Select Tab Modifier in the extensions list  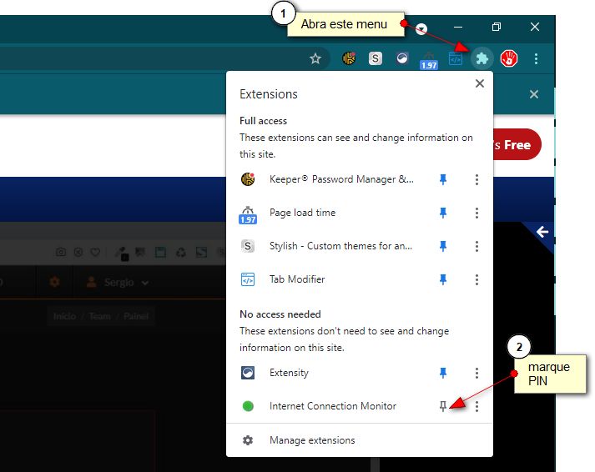pos(297,279)
